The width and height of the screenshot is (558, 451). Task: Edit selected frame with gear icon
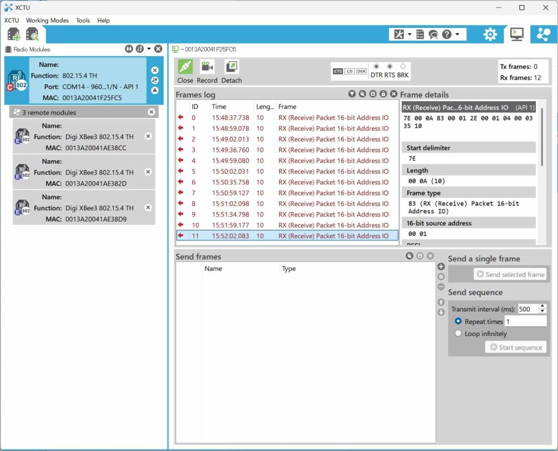pyautogui.click(x=441, y=276)
